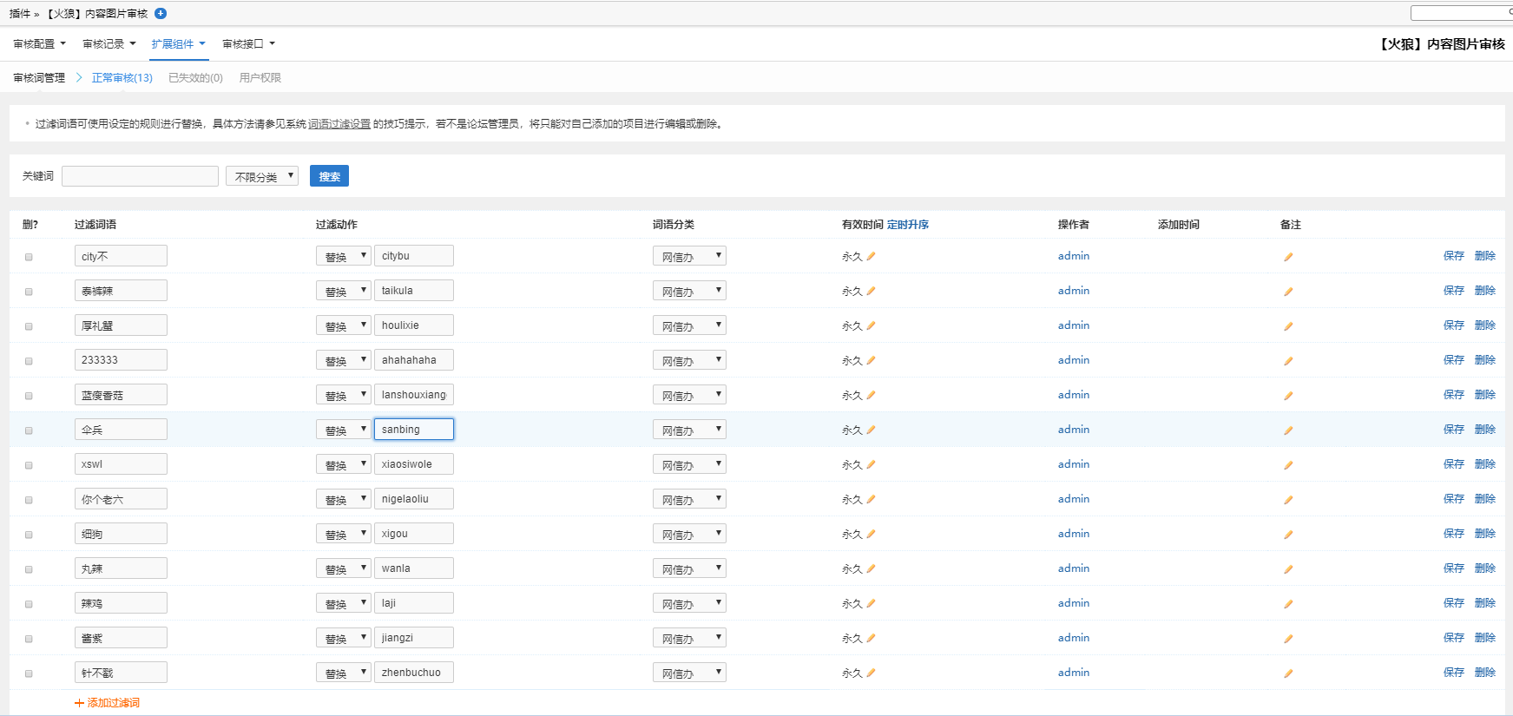Click the blue plus icon beside plugin title

pos(161,13)
